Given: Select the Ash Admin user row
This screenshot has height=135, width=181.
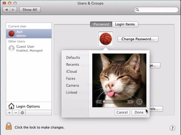Looking at the screenshot, I should (x=29, y=33).
